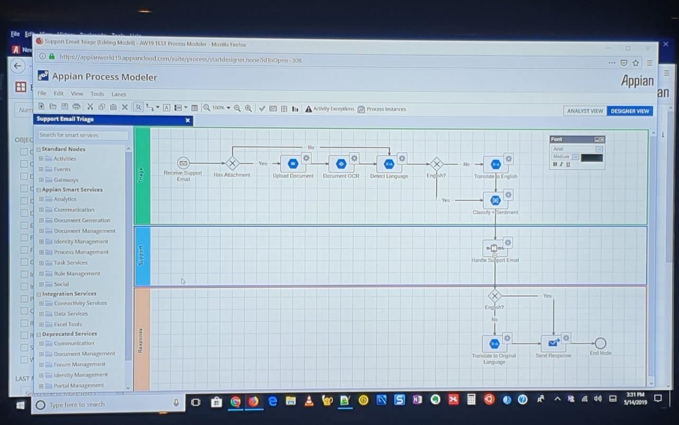Switch to ANALYST VIEW

(x=585, y=111)
